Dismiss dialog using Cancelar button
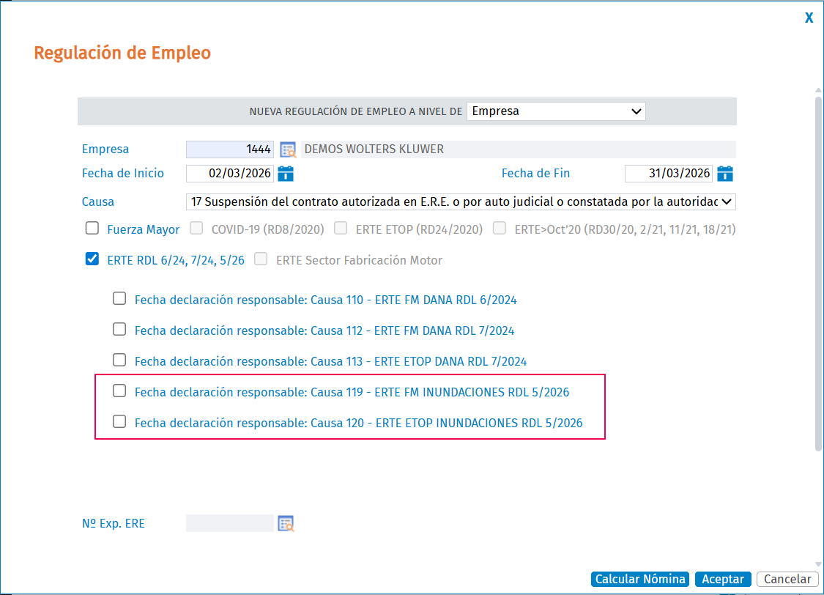This screenshot has height=595, width=824. click(x=787, y=579)
